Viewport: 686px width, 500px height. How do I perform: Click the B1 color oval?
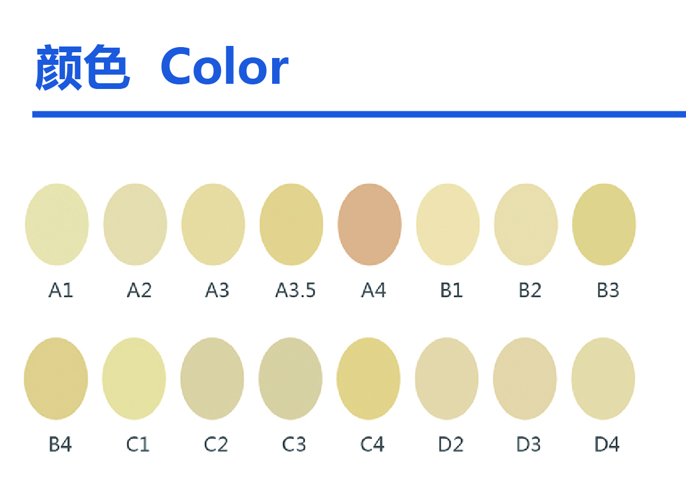(x=448, y=224)
